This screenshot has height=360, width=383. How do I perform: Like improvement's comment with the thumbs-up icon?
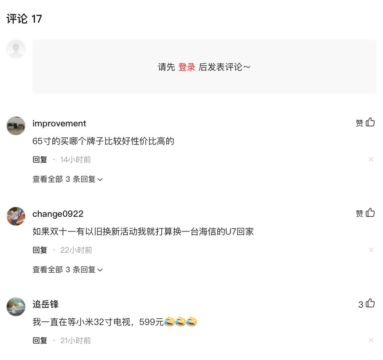[371, 122]
